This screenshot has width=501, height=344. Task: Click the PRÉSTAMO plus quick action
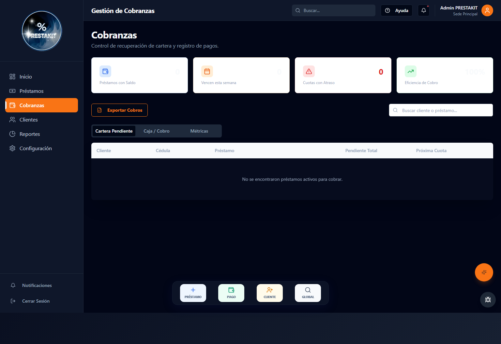193,293
